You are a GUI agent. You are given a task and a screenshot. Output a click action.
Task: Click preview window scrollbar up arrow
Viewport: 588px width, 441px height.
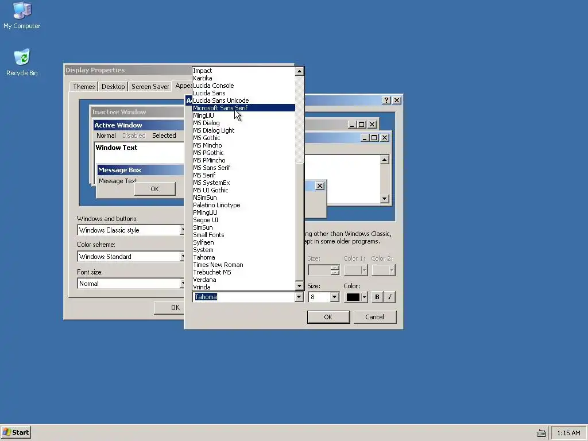coord(384,160)
